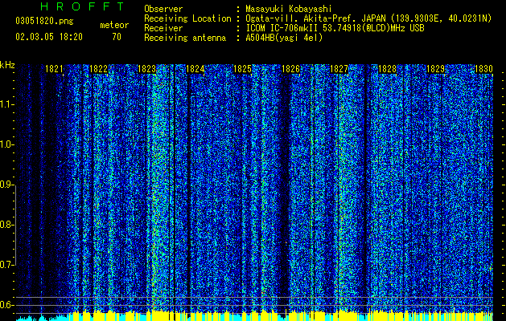Click the 1821 time marker

tap(54, 69)
